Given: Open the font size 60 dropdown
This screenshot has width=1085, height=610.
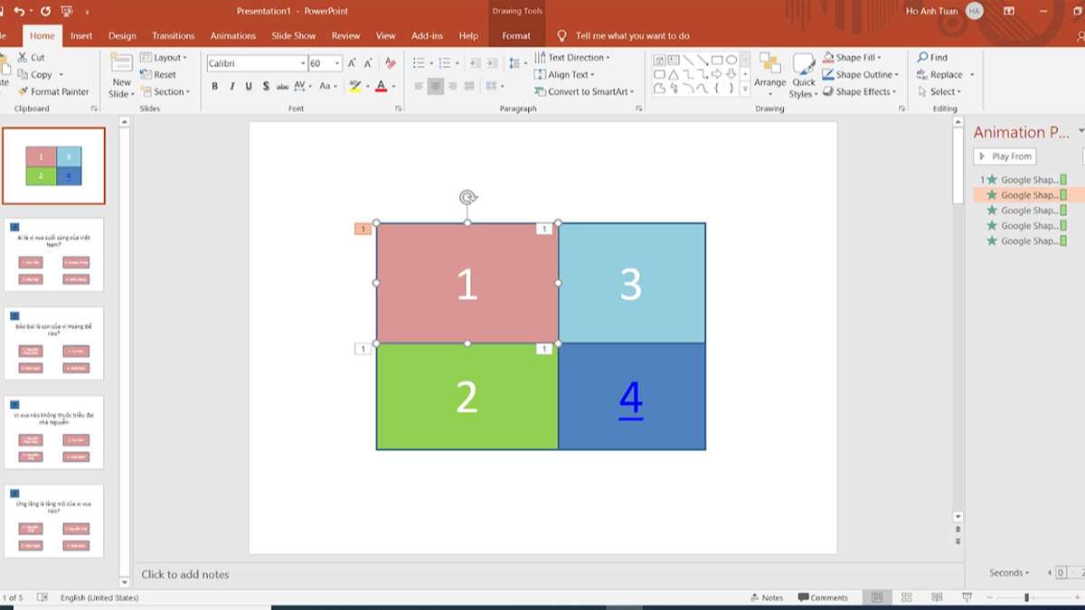Looking at the screenshot, I should click(x=337, y=63).
